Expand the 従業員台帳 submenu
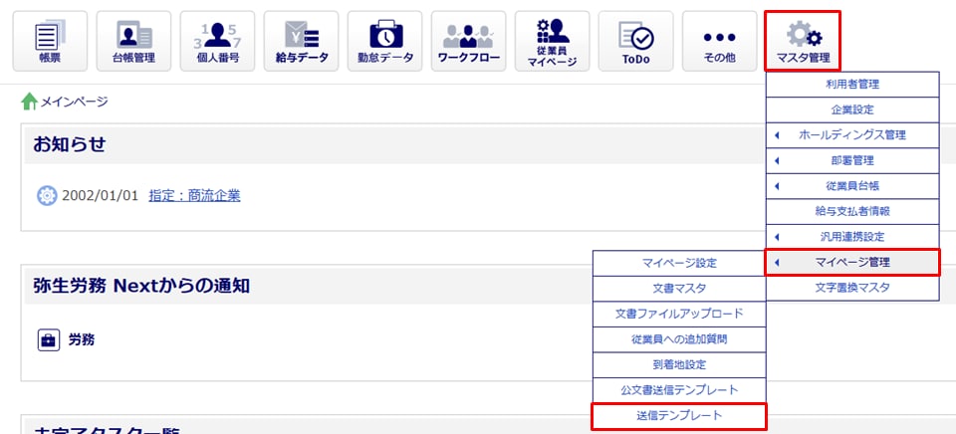The width and height of the screenshot is (956, 434). pyautogui.click(x=852, y=186)
